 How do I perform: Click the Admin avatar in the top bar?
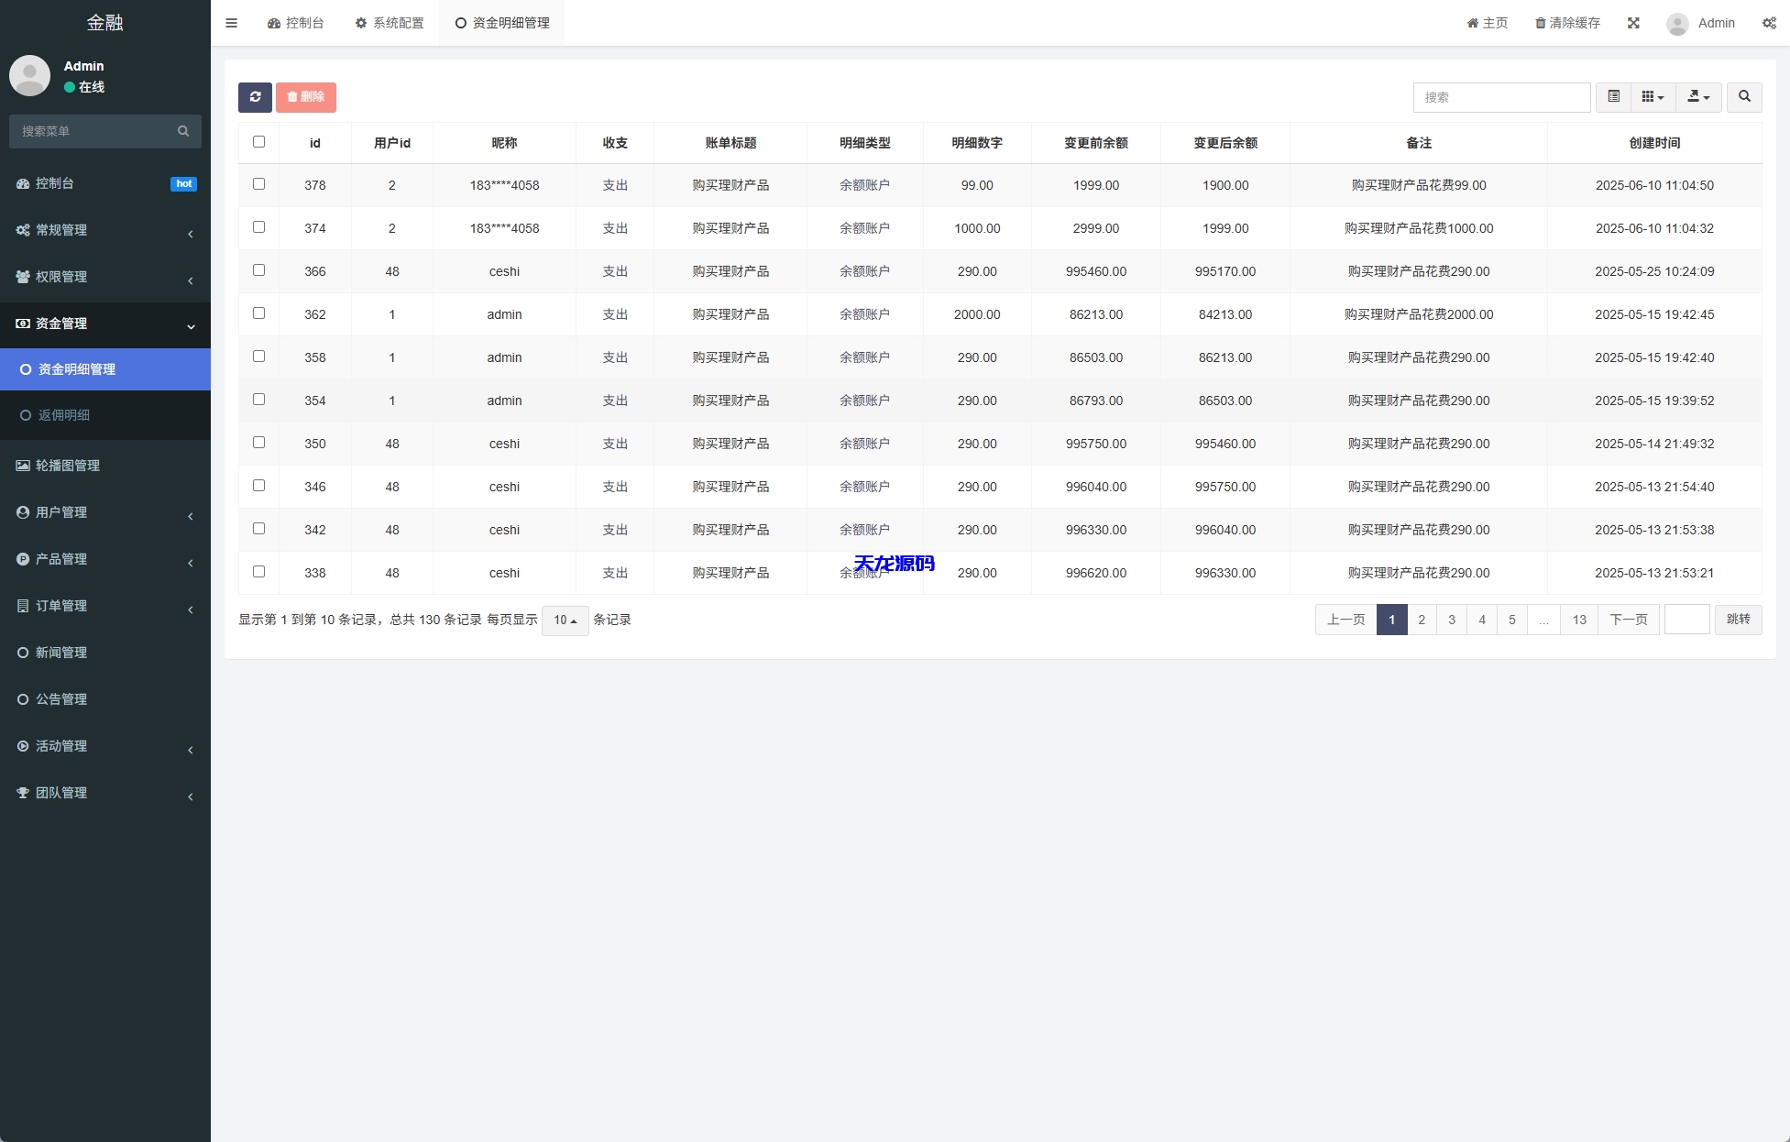click(x=1677, y=24)
